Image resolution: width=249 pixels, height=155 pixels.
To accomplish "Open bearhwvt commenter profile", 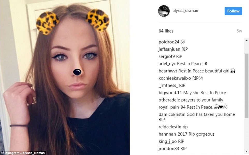I will pos(168,71).
